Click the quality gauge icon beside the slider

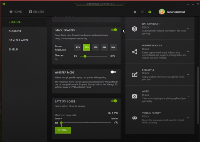tap(116, 123)
